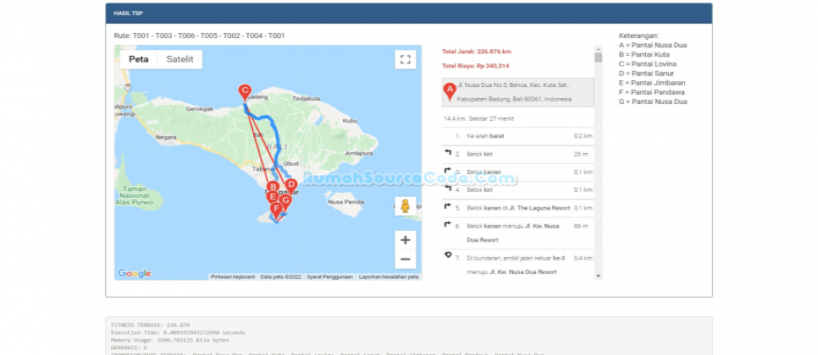The image size is (818, 355).
Task: Click Laporkan kesalahan peta link
Action: tap(388, 276)
